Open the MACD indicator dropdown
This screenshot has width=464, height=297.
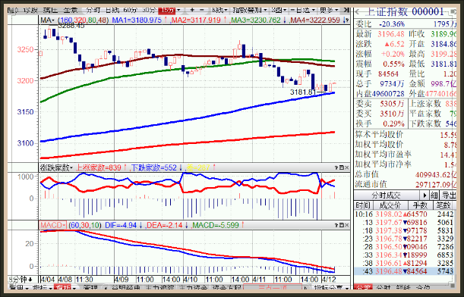point(53,225)
